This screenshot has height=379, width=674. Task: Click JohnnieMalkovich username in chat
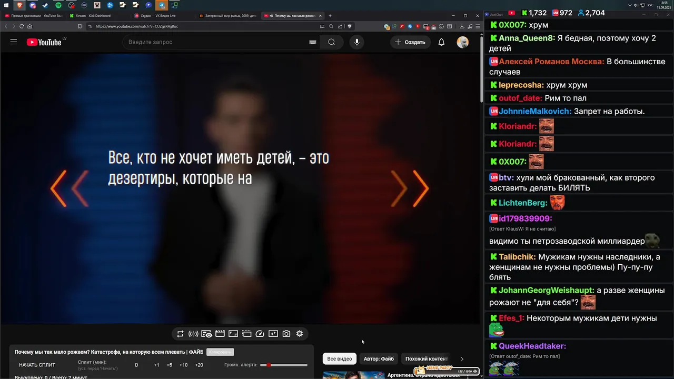[x=535, y=112]
